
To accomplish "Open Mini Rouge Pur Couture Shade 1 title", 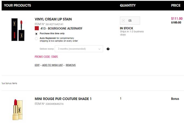I will (63, 99).
